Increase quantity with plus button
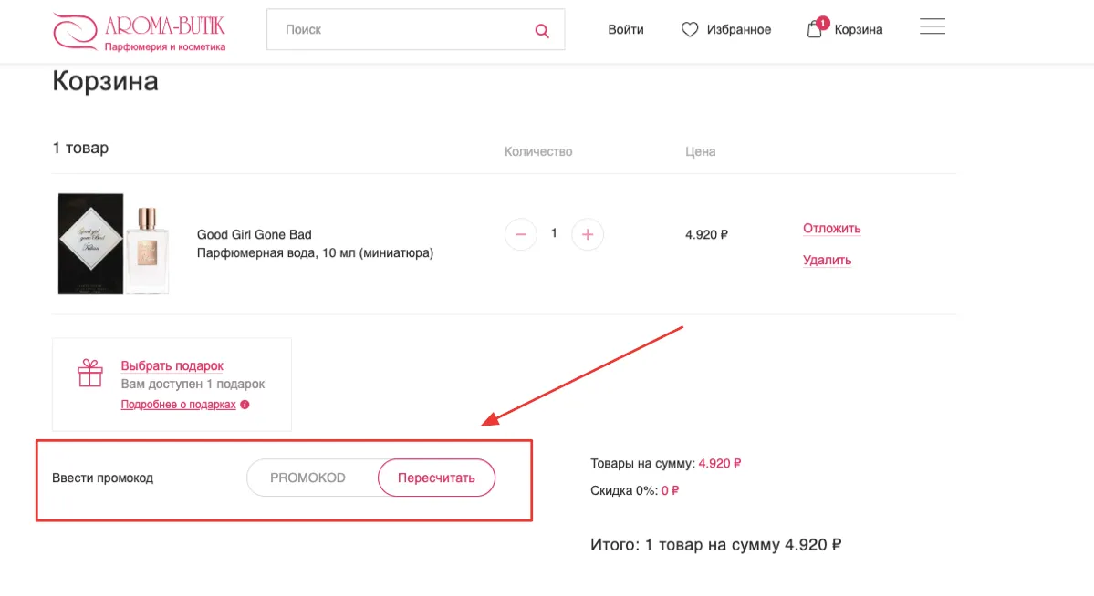Viewport: 1094px width, 596px height. [588, 234]
